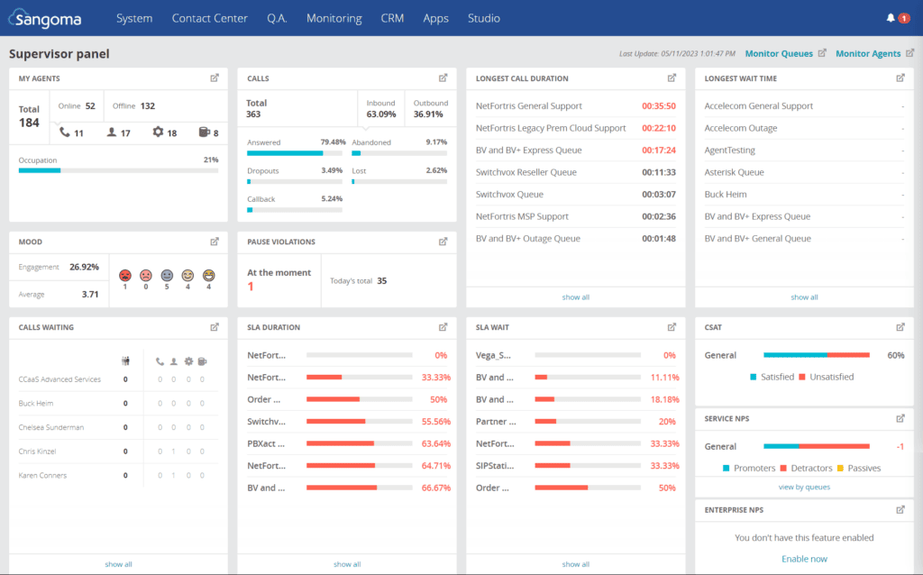The width and height of the screenshot is (923, 575).
Task: Pop out the My Agents panel
Action: [x=215, y=78]
